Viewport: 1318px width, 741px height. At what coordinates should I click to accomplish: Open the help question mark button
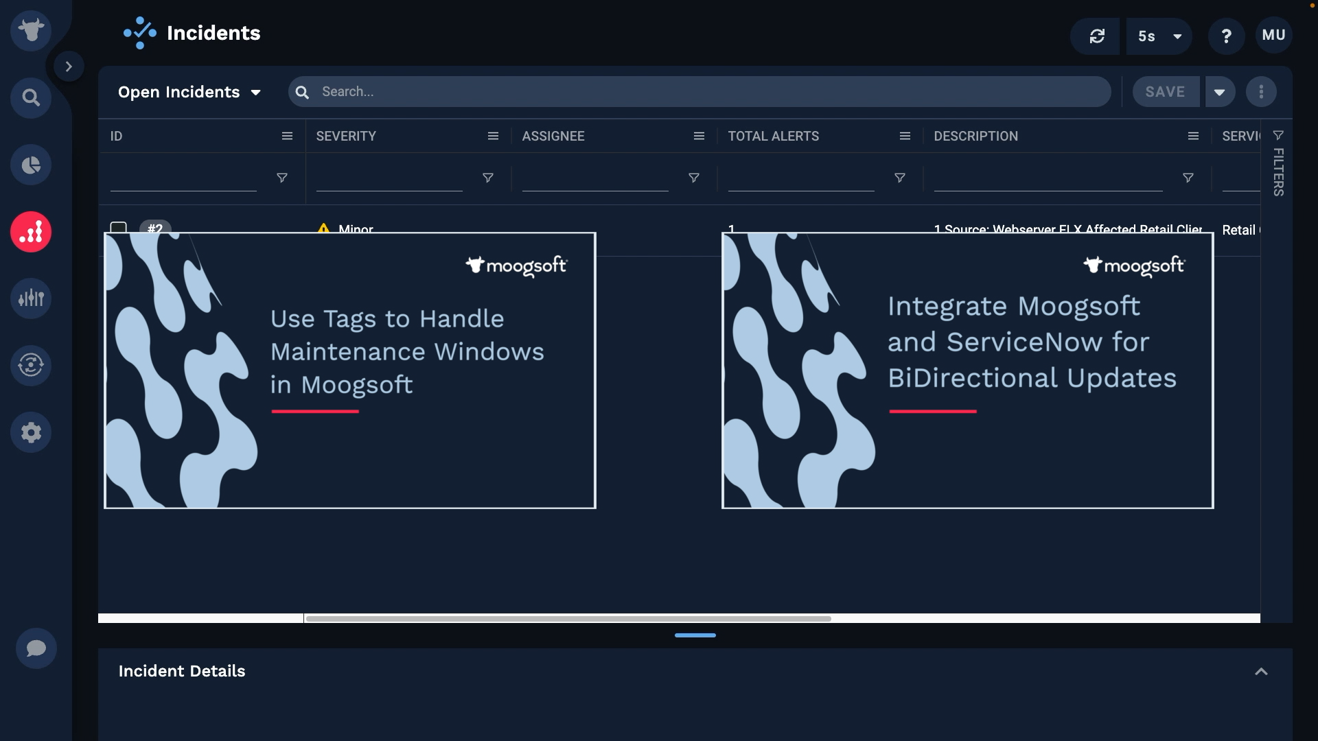1226,36
